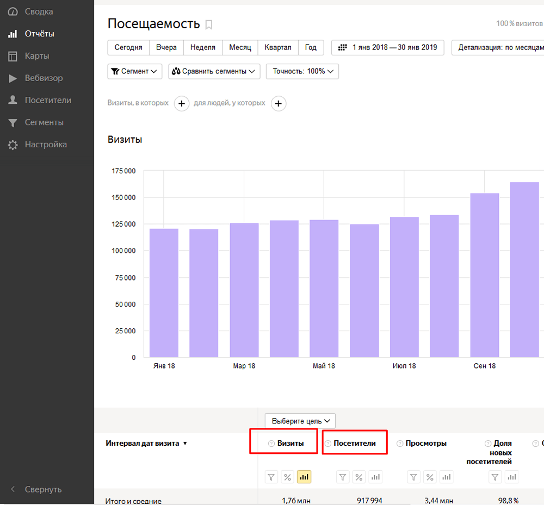Click the filter icon under Просмотры
Screen dimensions: 544x505
(x=414, y=477)
